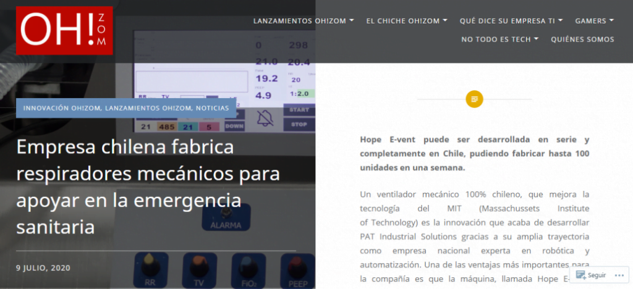Go to the Quiénes Somos page
This screenshot has height=289, width=633.
582,39
